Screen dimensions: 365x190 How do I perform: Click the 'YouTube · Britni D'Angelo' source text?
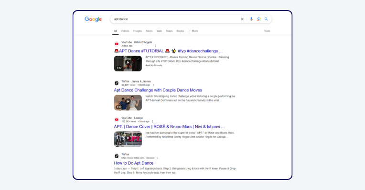click(x=137, y=42)
